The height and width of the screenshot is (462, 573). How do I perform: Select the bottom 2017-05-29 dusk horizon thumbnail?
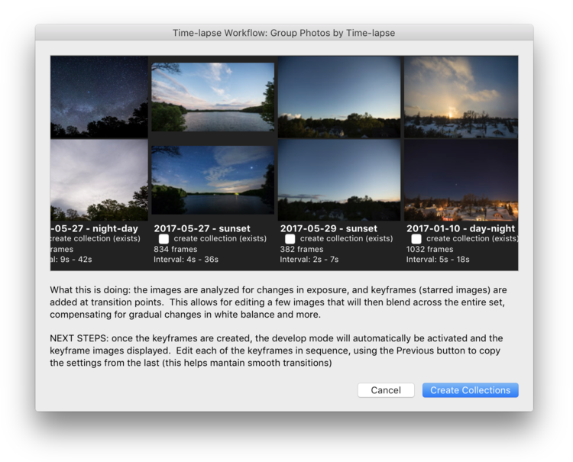pyautogui.click(x=339, y=180)
